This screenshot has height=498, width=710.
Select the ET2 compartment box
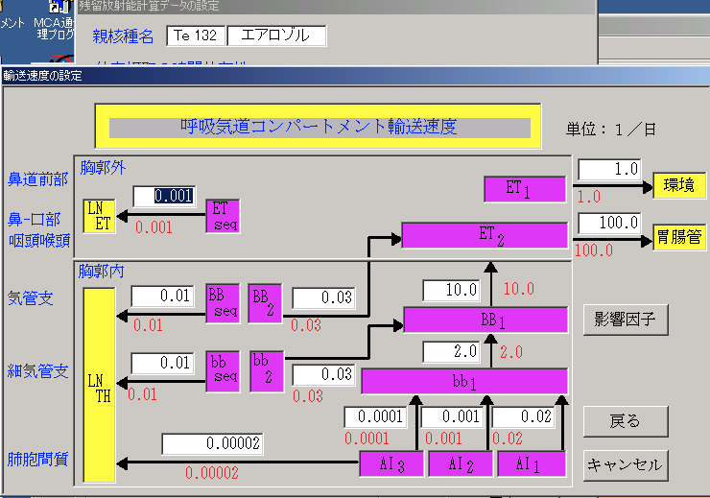pyautogui.click(x=485, y=235)
